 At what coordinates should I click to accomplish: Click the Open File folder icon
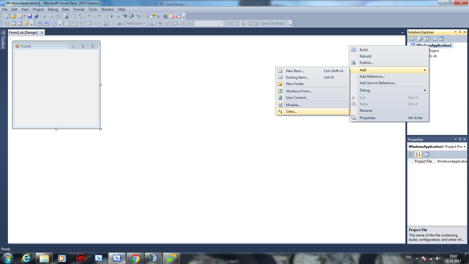coord(13,16)
